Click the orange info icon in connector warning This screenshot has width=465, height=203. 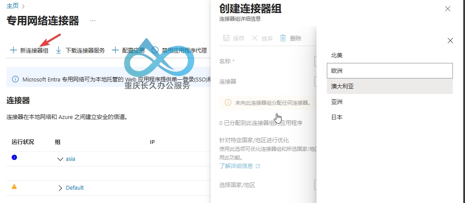tap(228, 103)
